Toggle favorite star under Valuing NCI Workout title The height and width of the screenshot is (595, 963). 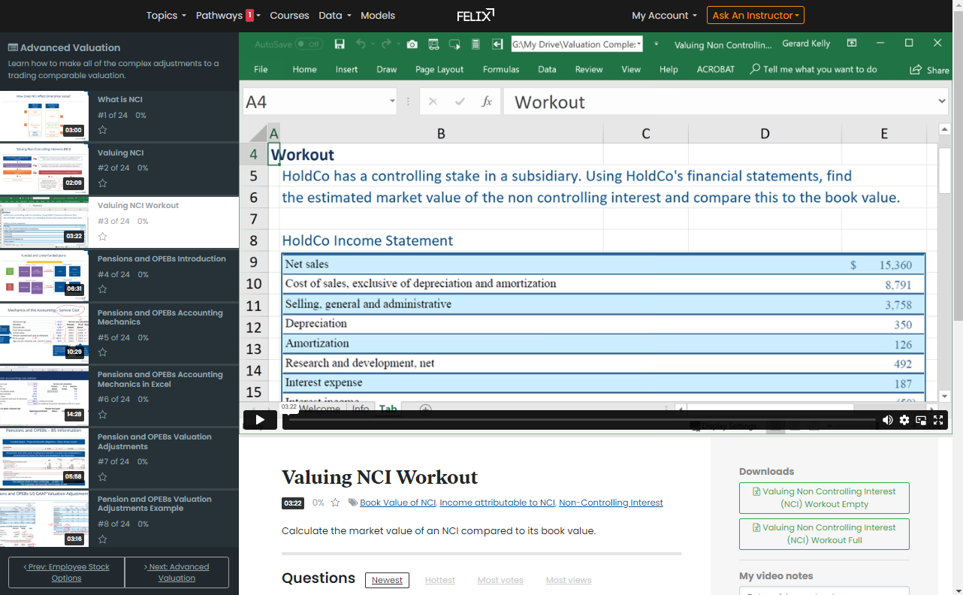336,503
